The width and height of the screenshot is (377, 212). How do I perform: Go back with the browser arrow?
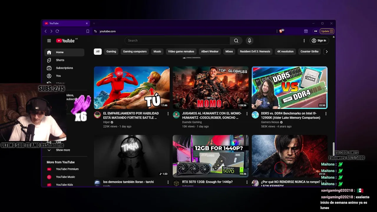click(45, 31)
